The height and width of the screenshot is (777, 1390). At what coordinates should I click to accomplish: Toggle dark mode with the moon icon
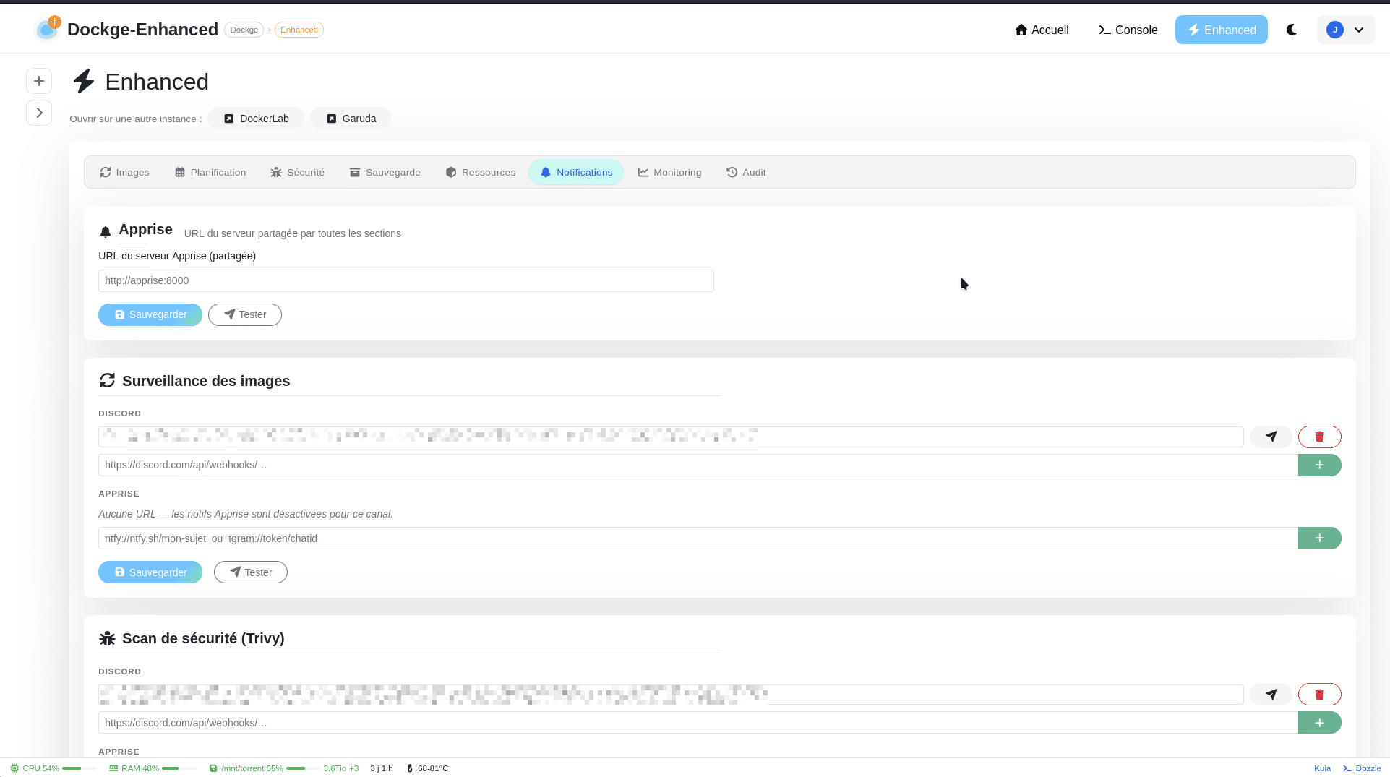(1292, 30)
